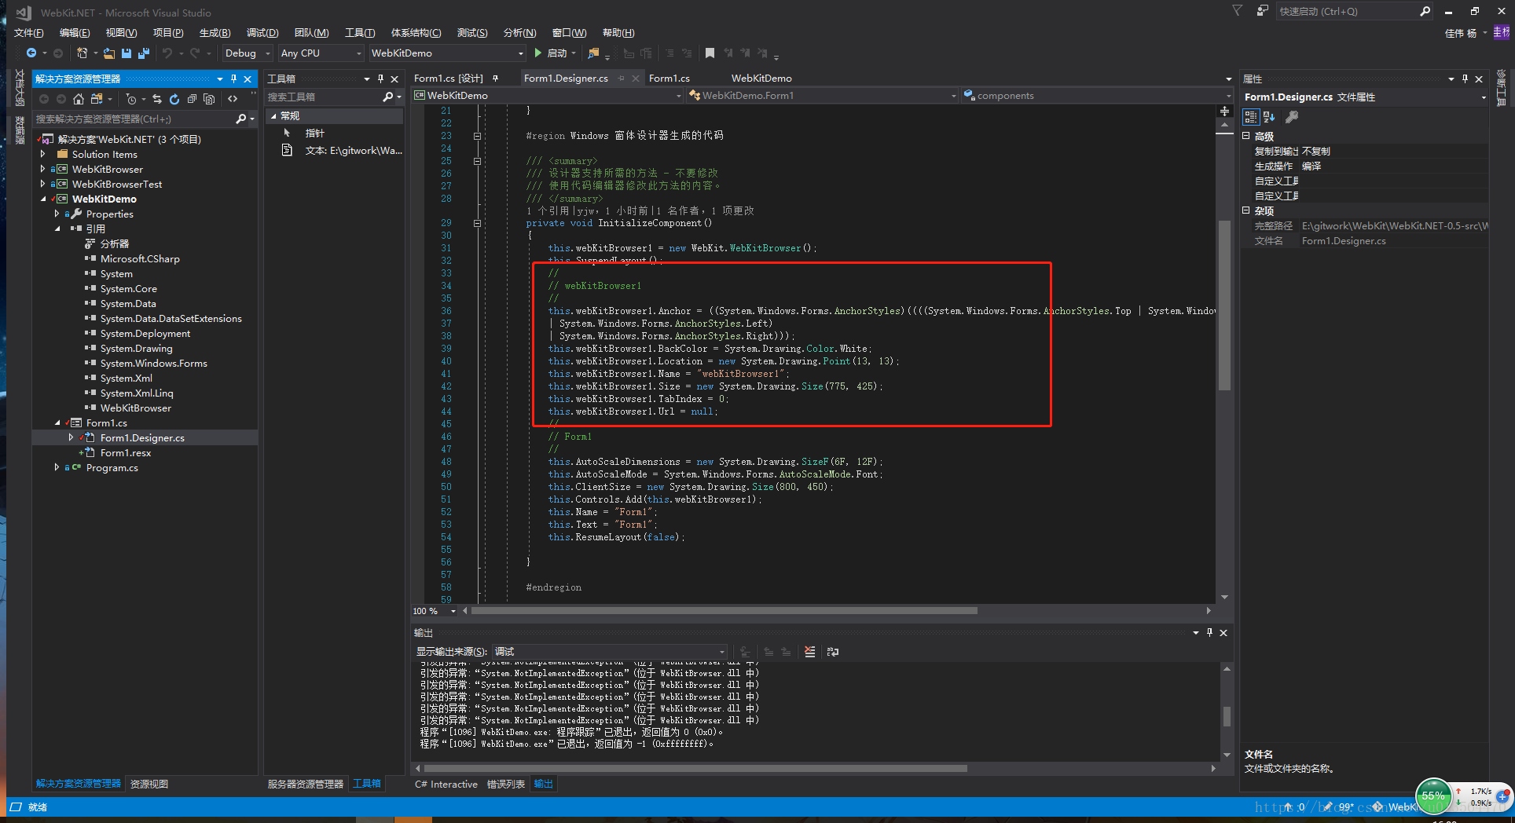Viewport: 1515px width, 823px height.
Task: Click the Alphabetical sort icon in the Properties panel
Action: (1269, 117)
